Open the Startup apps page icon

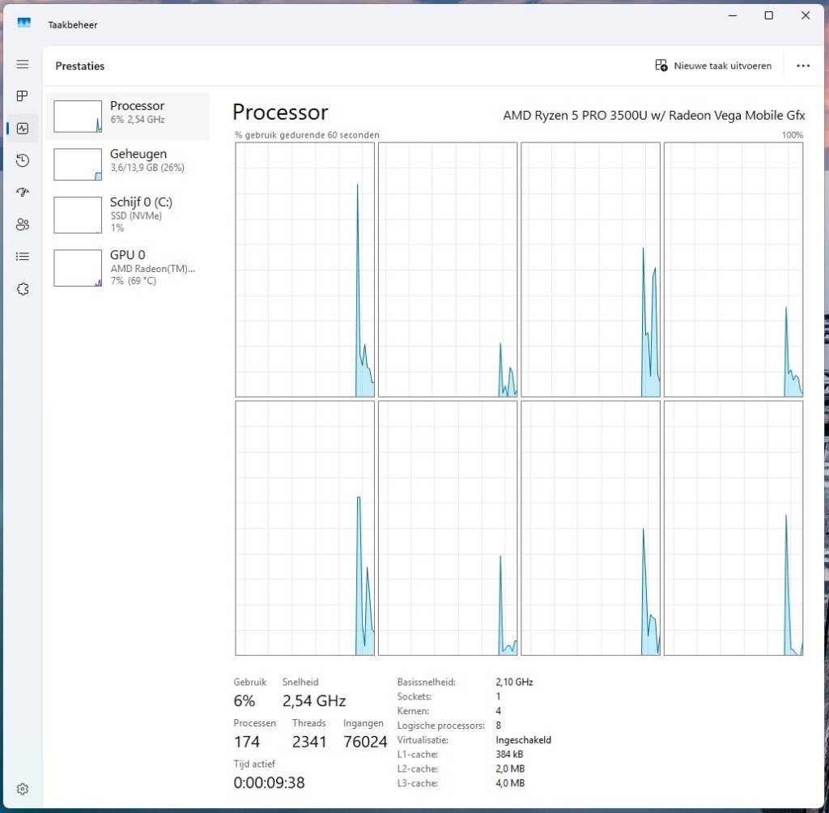pos(22,193)
